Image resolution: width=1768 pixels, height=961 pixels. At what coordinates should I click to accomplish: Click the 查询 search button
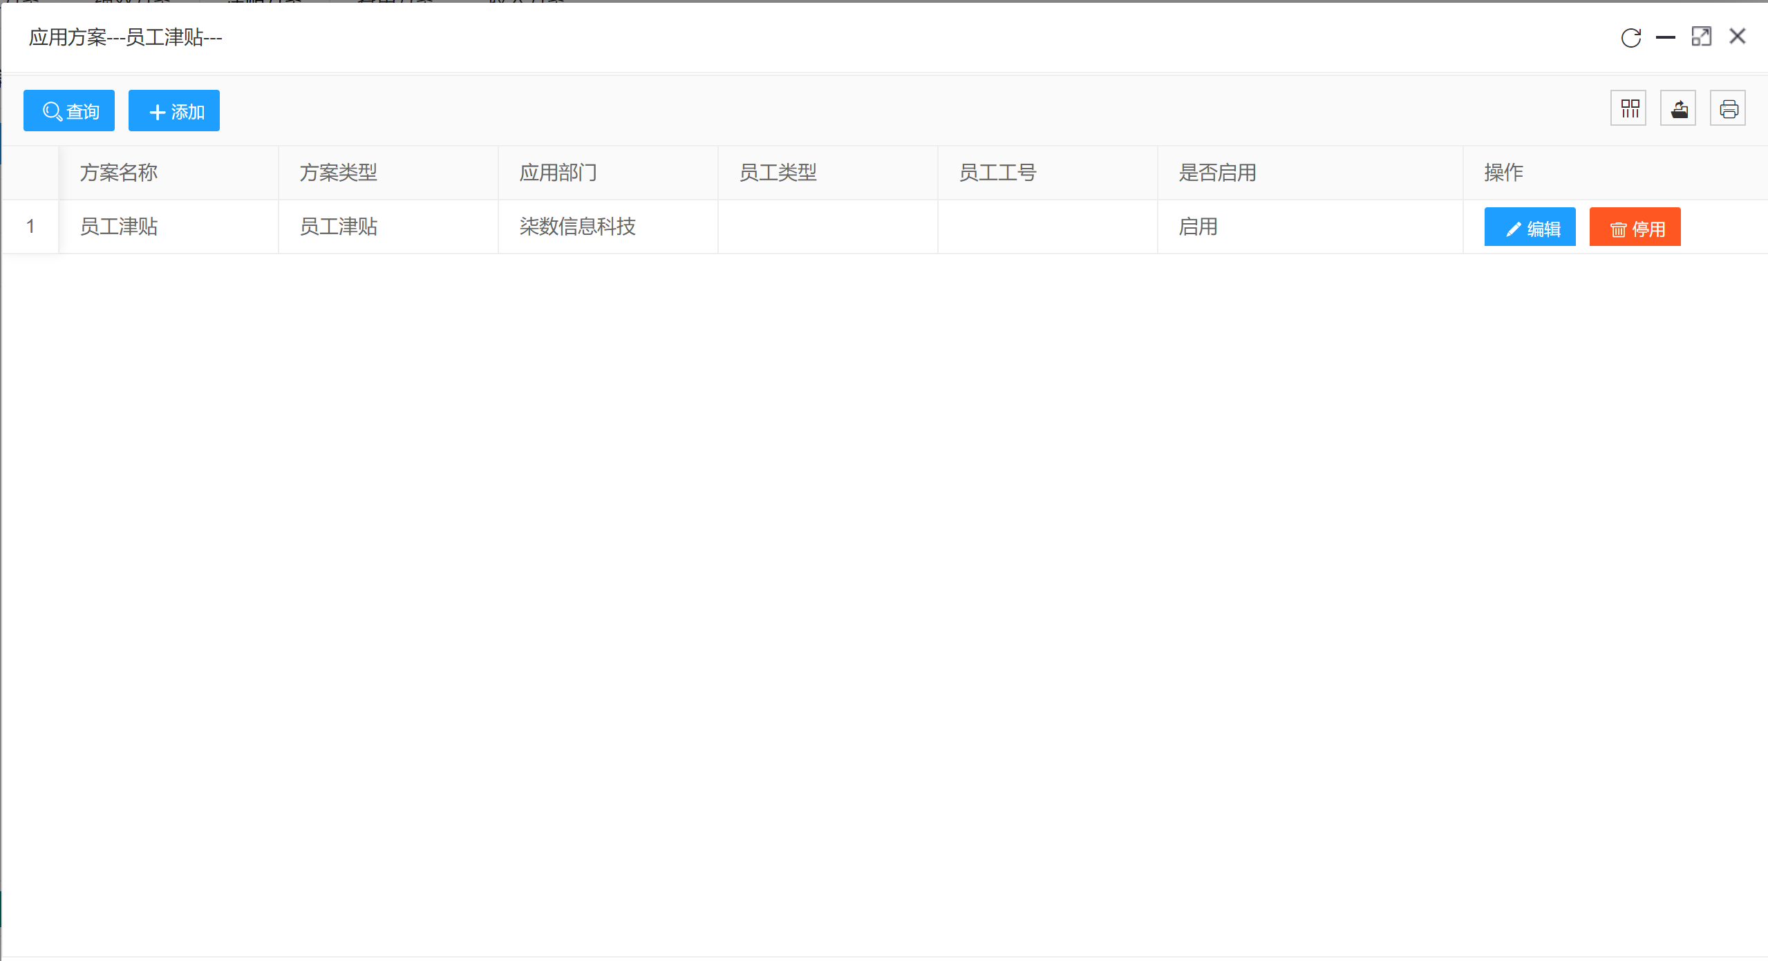point(69,111)
